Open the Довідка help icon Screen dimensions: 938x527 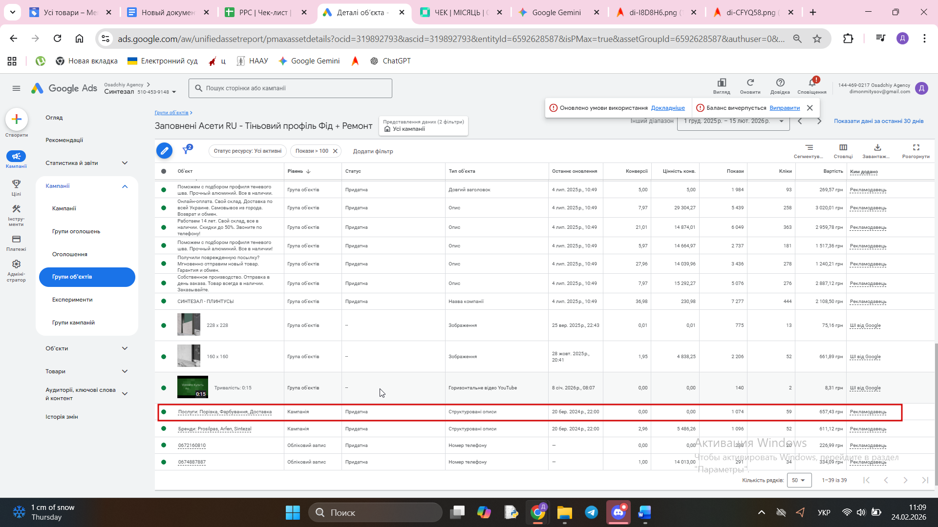[x=780, y=83]
